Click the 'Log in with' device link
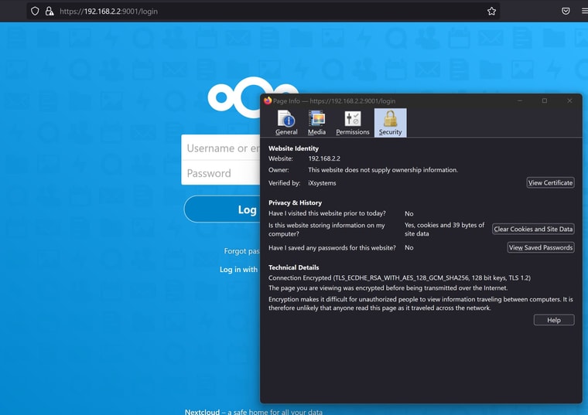This screenshot has width=588, height=415. (x=239, y=269)
